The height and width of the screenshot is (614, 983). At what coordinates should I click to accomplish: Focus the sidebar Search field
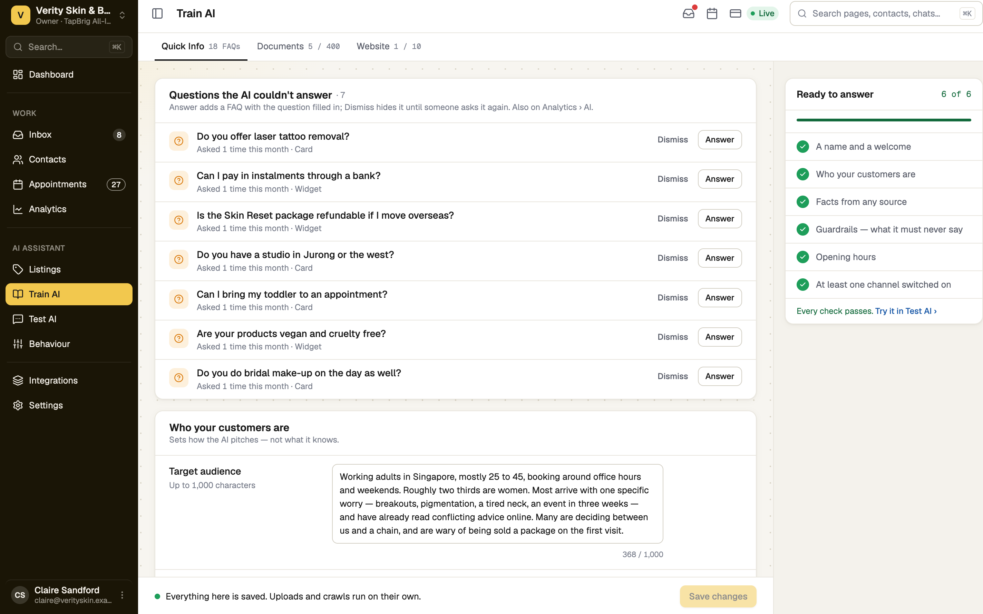tap(69, 47)
